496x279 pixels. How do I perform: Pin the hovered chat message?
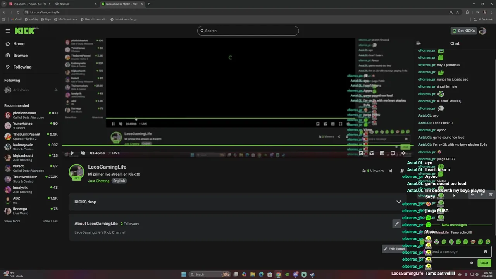(482, 195)
